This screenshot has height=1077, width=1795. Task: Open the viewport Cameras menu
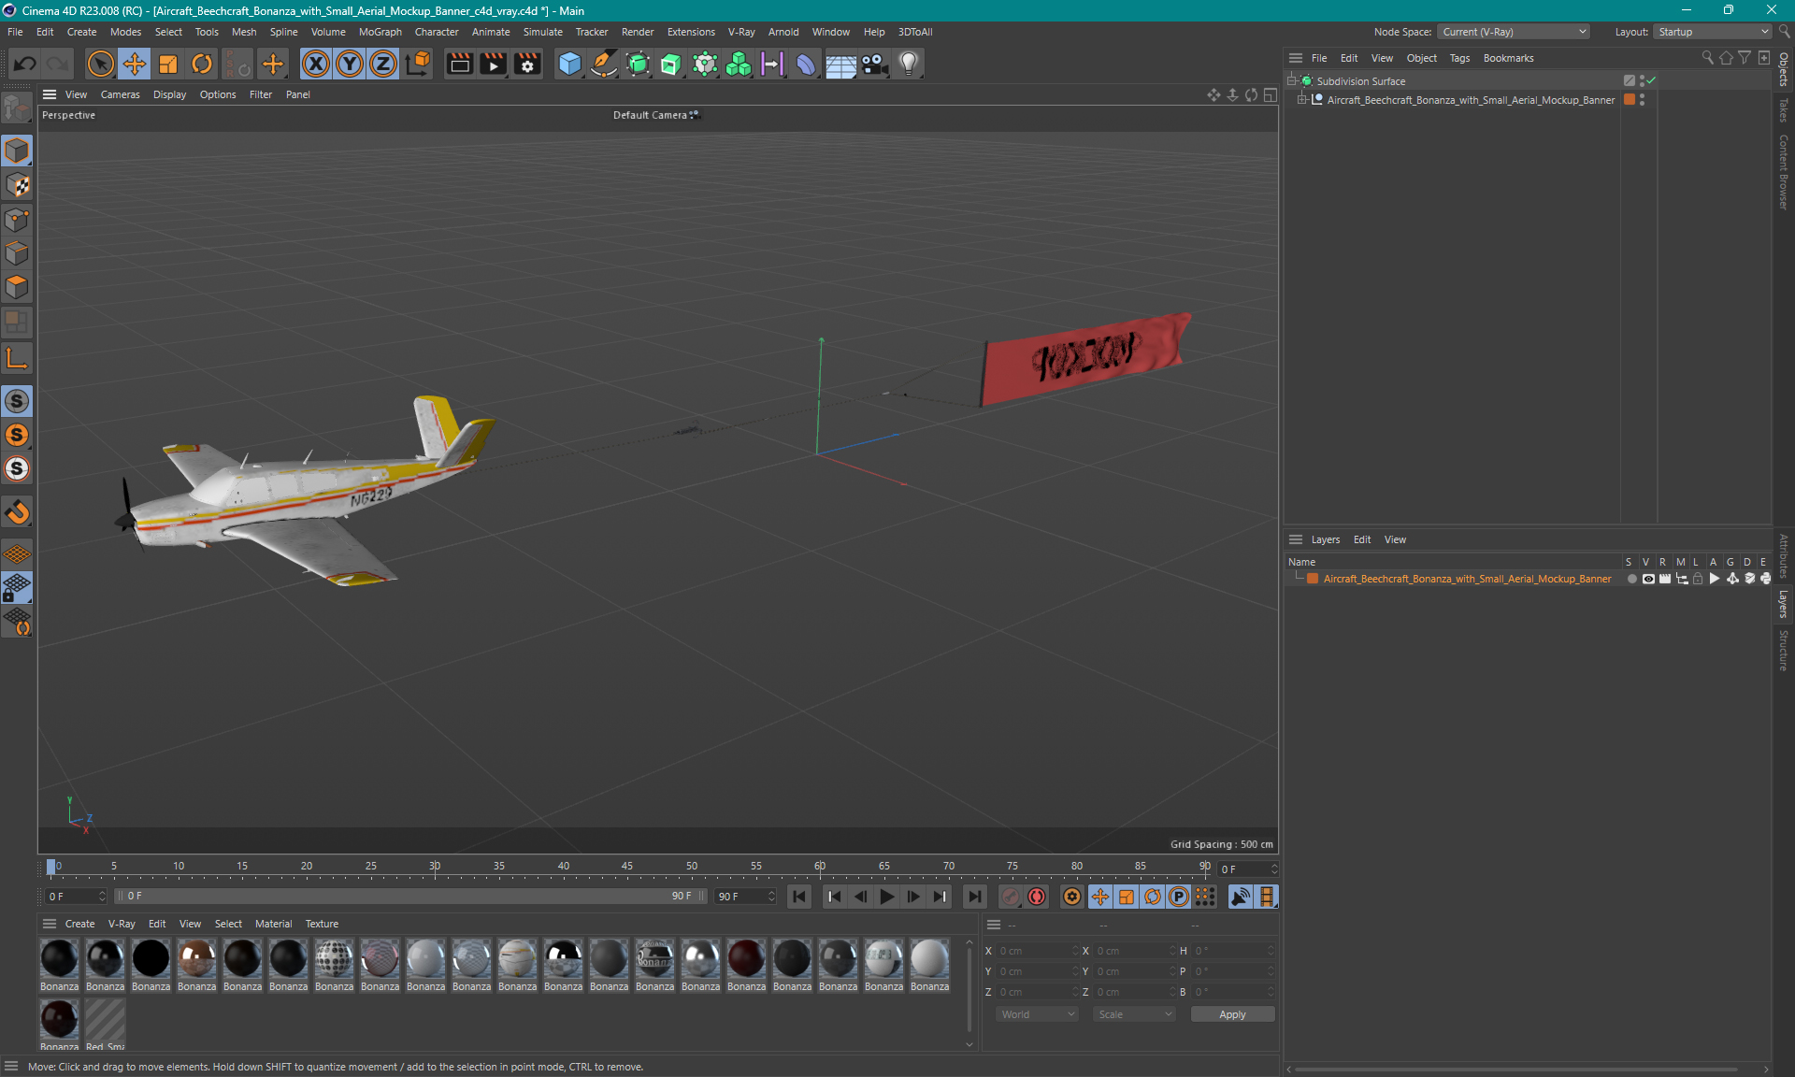120,94
